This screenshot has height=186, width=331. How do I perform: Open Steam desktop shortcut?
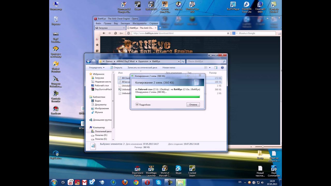138,6
